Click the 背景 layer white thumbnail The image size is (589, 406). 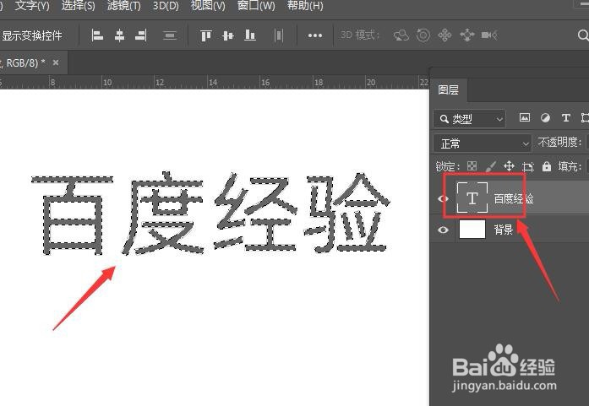click(x=472, y=230)
